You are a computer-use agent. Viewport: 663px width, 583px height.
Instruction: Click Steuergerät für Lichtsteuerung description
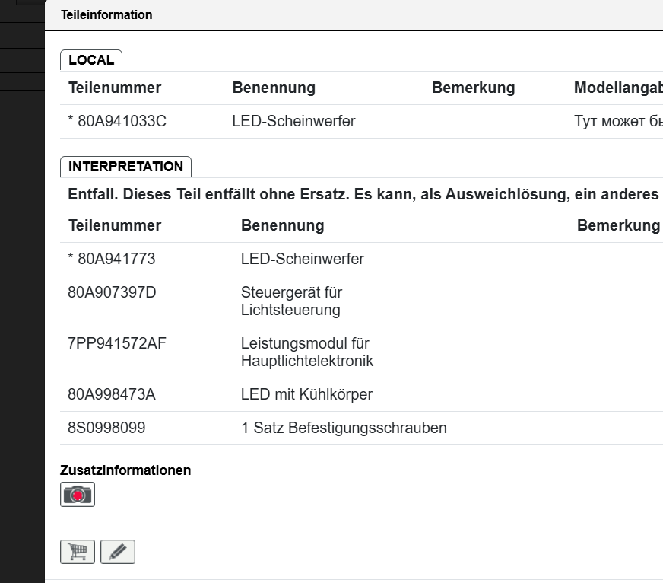[291, 301]
